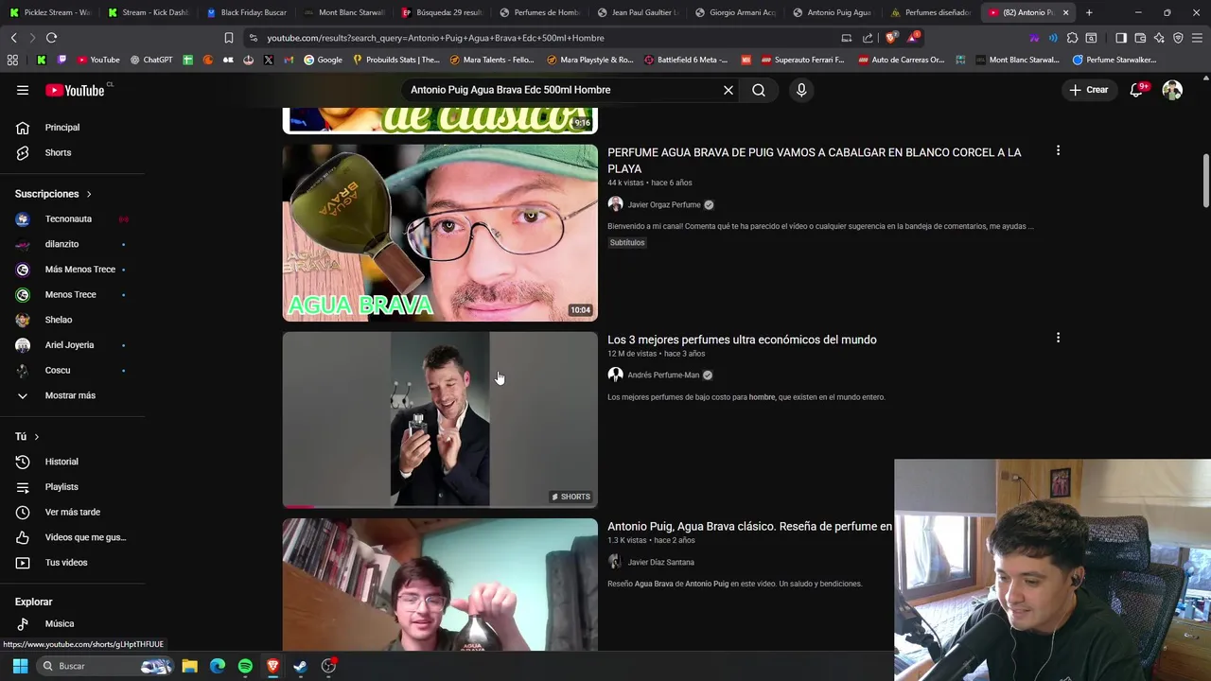Switch to Giorgio Armani Acq tab
1211x681 pixels.
[735, 12]
